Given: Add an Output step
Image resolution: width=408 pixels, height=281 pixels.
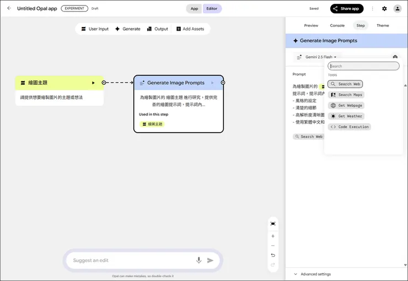Looking at the screenshot, I should click(x=158, y=29).
